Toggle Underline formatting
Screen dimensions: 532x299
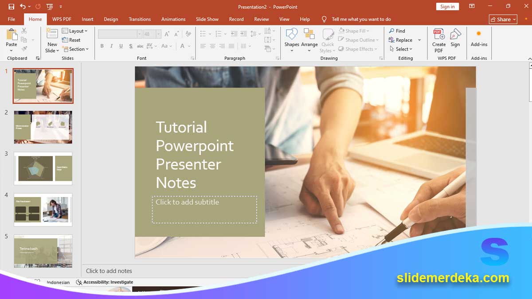pyautogui.click(x=121, y=46)
